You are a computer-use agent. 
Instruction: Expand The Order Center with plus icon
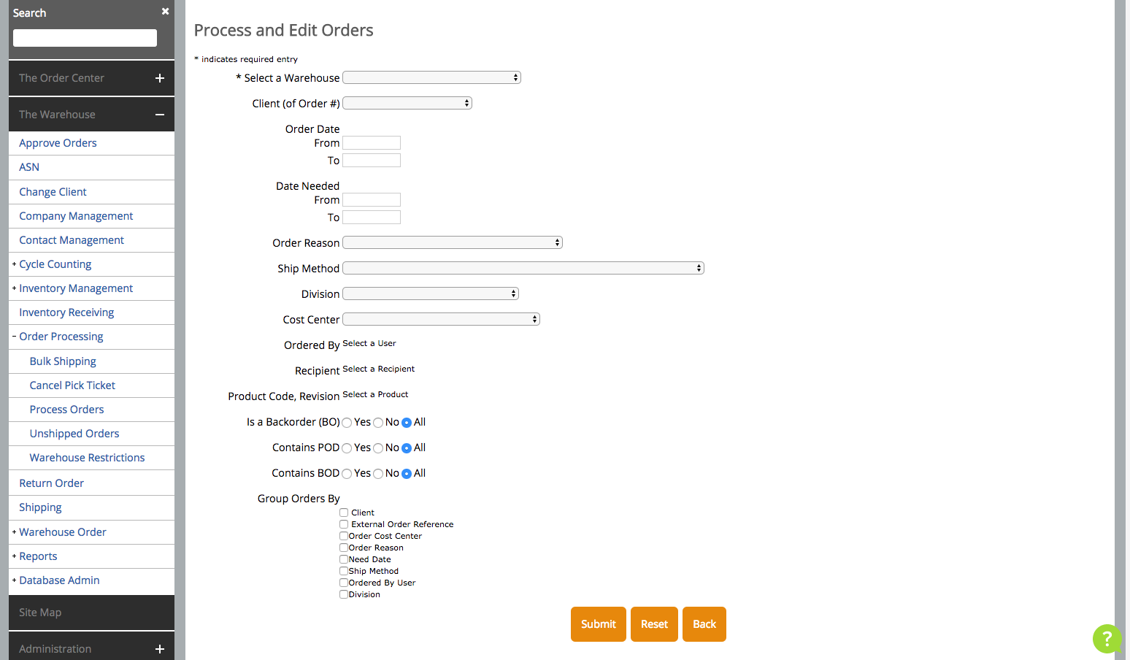pyautogui.click(x=160, y=78)
